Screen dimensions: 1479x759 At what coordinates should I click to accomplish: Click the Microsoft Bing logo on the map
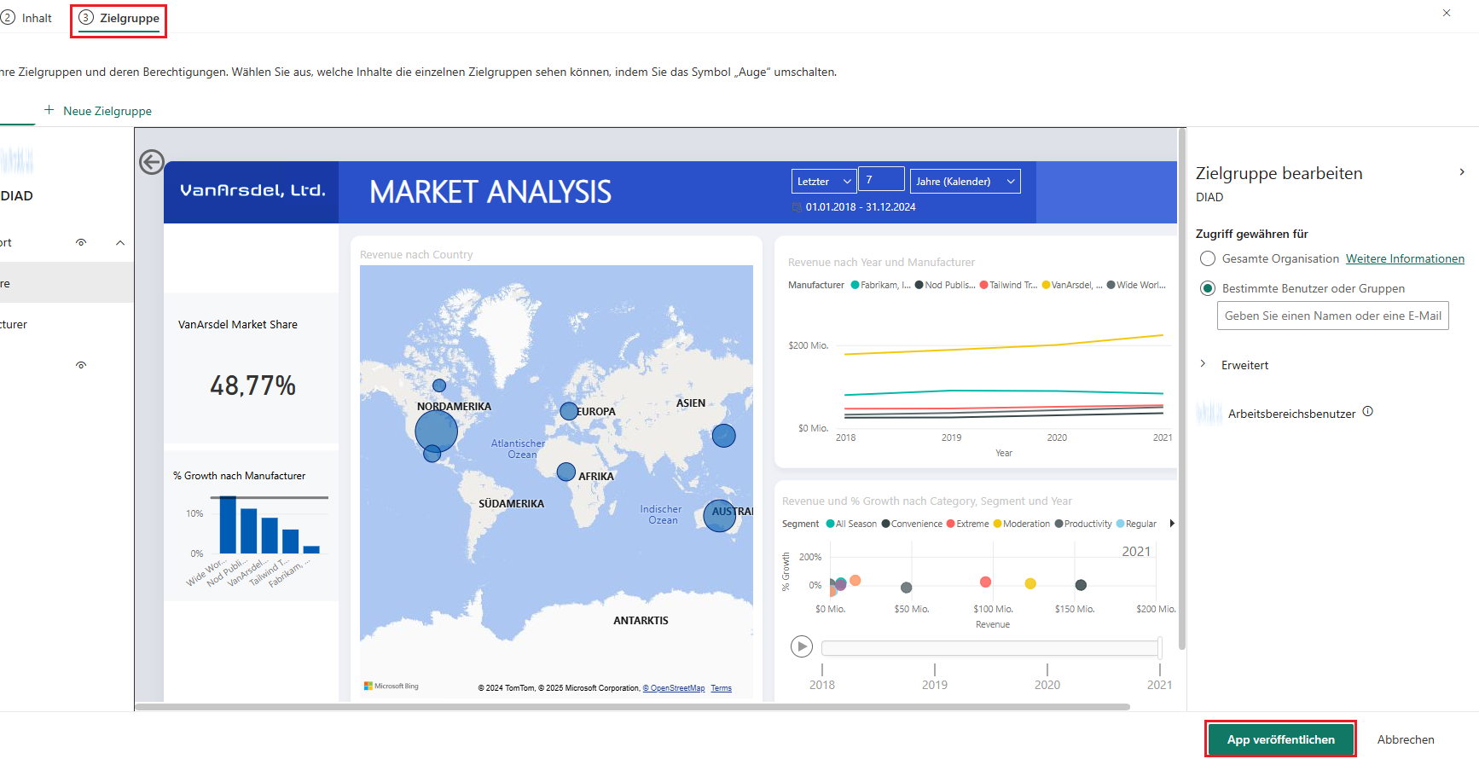391,686
